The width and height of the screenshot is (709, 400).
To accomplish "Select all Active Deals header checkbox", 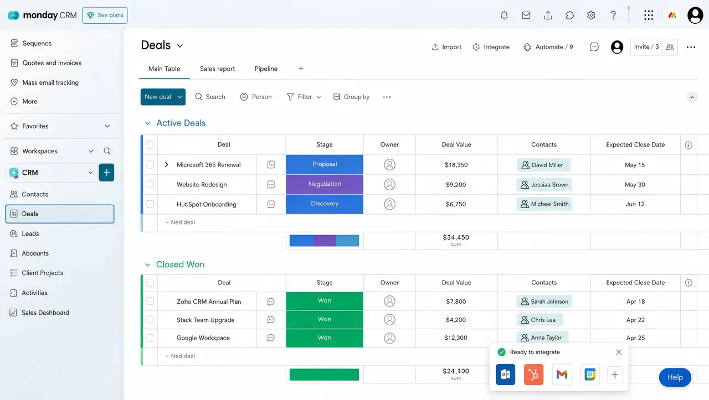I will (x=150, y=144).
